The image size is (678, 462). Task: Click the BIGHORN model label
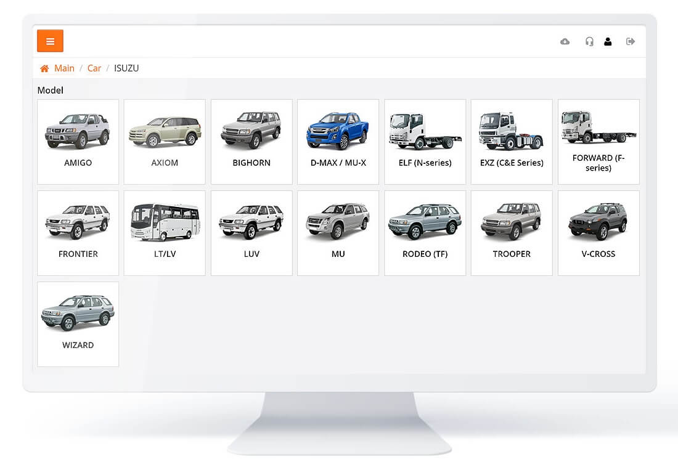point(251,163)
